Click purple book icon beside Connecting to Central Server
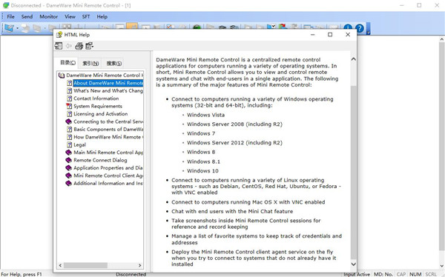This screenshot has height=277, width=445. [x=69, y=121]
